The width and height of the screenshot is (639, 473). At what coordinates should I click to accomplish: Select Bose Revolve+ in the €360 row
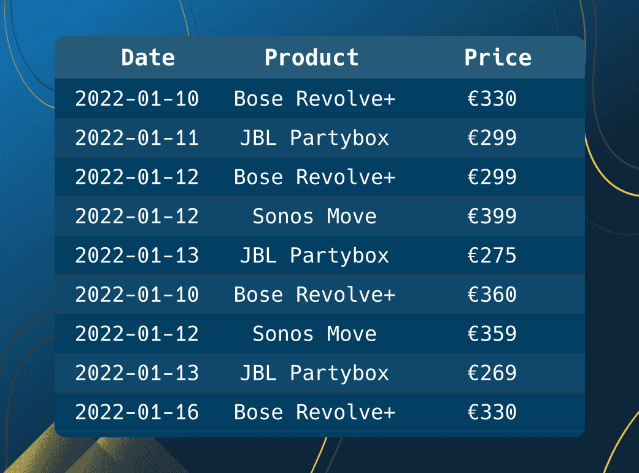[315, 294]
